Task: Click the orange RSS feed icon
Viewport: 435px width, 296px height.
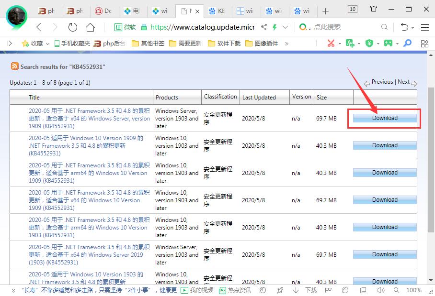Action: [x=14, y=66]
